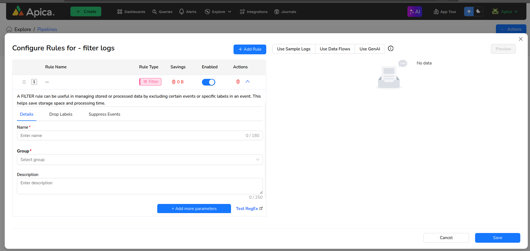The image size is (530, 251).
Task: Open the Suppress Events tab
Action: 104,114
